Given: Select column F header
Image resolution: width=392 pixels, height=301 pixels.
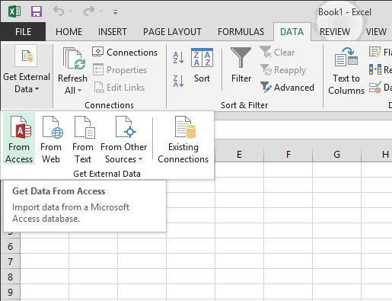Looking at the screenshot, I should [288, 154].
